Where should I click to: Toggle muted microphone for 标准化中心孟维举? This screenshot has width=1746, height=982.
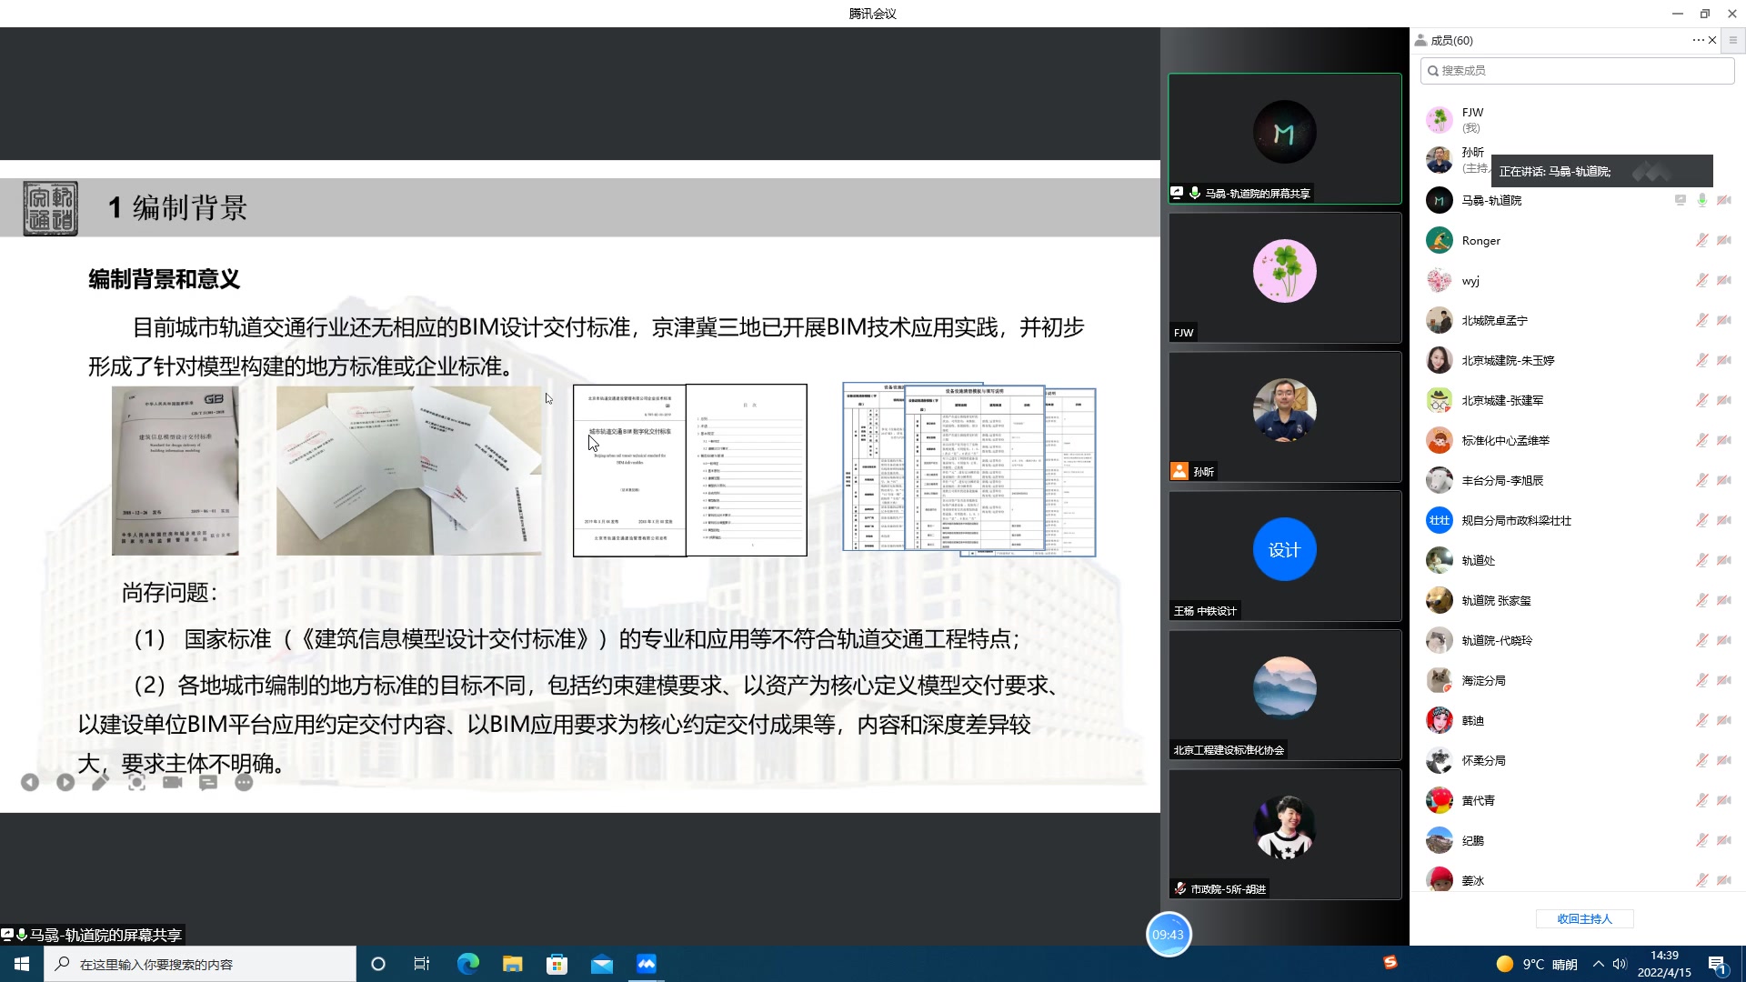1701,440
